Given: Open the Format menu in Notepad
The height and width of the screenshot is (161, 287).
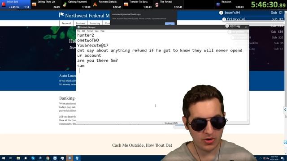Looking at the screenshot, I should tap(90, 31).
